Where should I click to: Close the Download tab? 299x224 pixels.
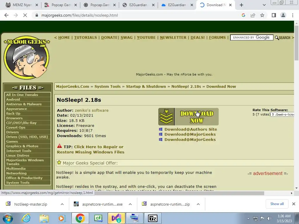tap(230, 5)
